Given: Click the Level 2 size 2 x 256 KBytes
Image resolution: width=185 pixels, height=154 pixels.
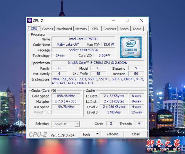Looking at the screenshot, I should 114,107.
